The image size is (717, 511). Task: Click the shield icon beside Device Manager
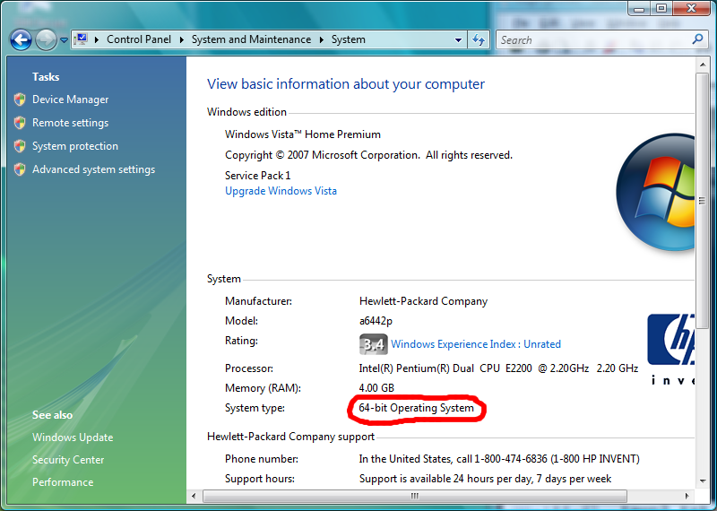(20, 100)
